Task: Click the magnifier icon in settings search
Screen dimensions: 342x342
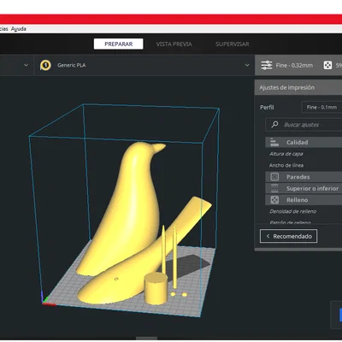Action: click(x=274, y=125)
